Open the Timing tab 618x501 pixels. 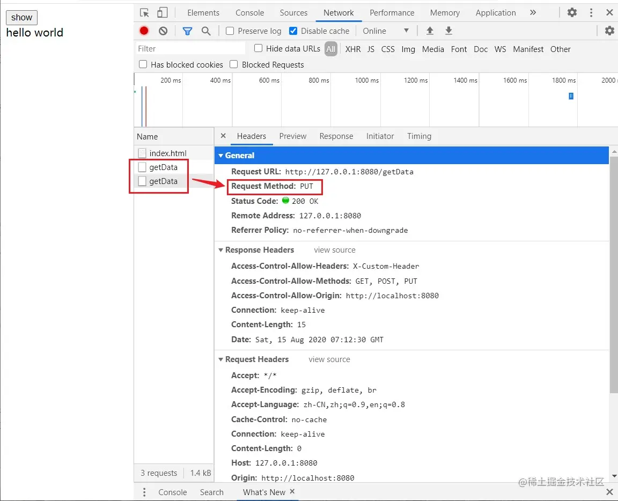[419, 136]
